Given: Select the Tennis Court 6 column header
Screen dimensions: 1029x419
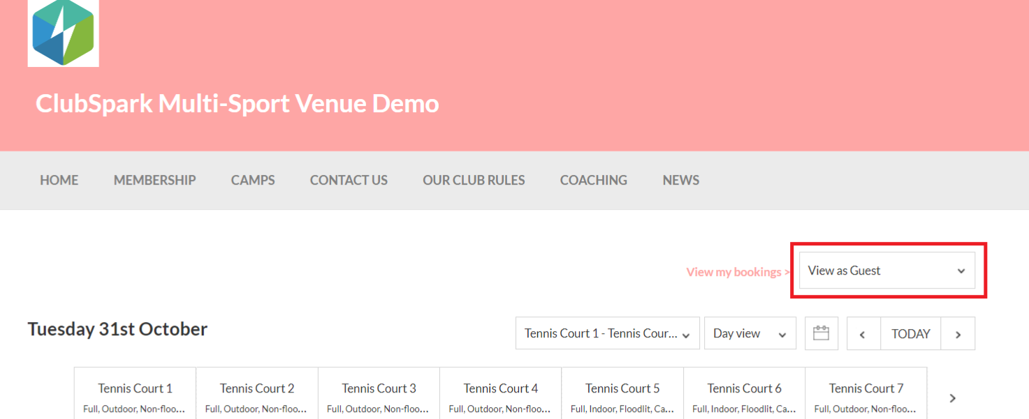Looking at the screenshot, I should (x=745, y=393).
